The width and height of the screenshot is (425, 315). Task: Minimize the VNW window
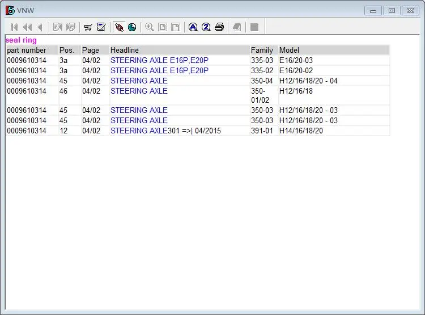pyautogui.click(x=373, y=11)
